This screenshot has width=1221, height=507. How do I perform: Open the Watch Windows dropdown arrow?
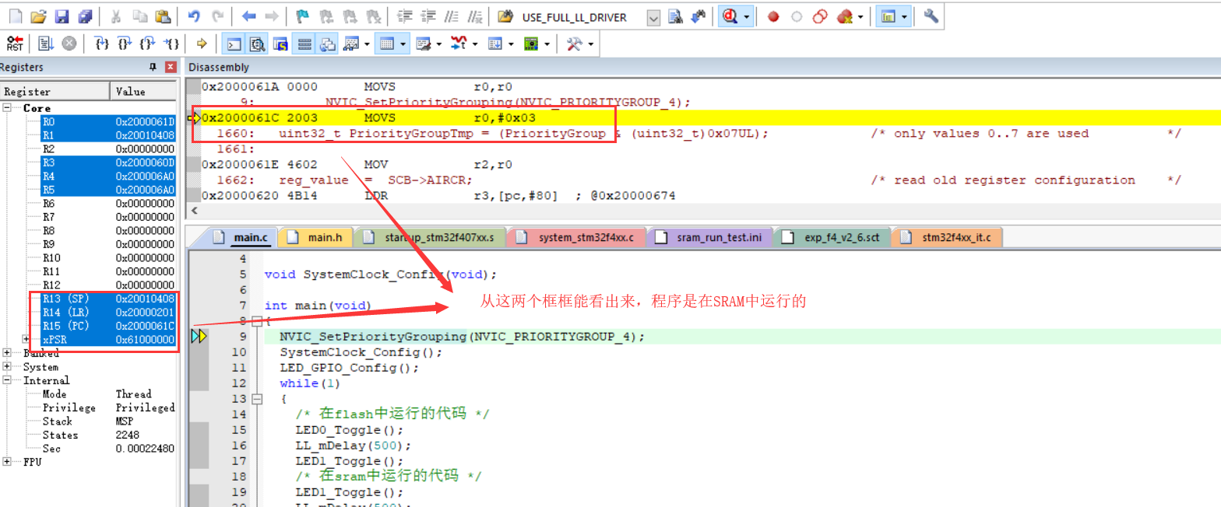(367, 44)
